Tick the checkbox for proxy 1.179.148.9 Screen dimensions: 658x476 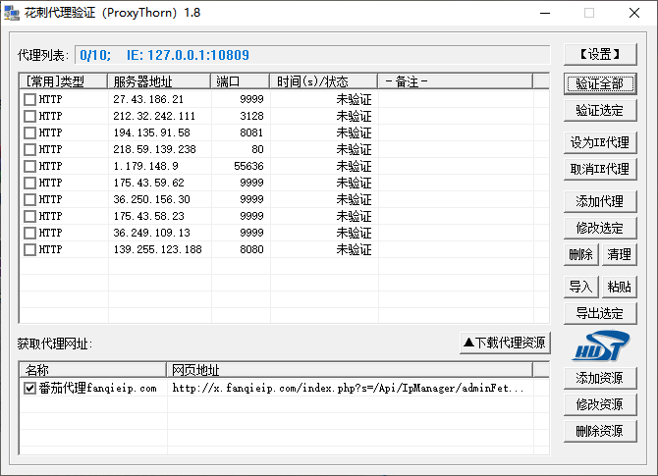click(x=30, y=166)
